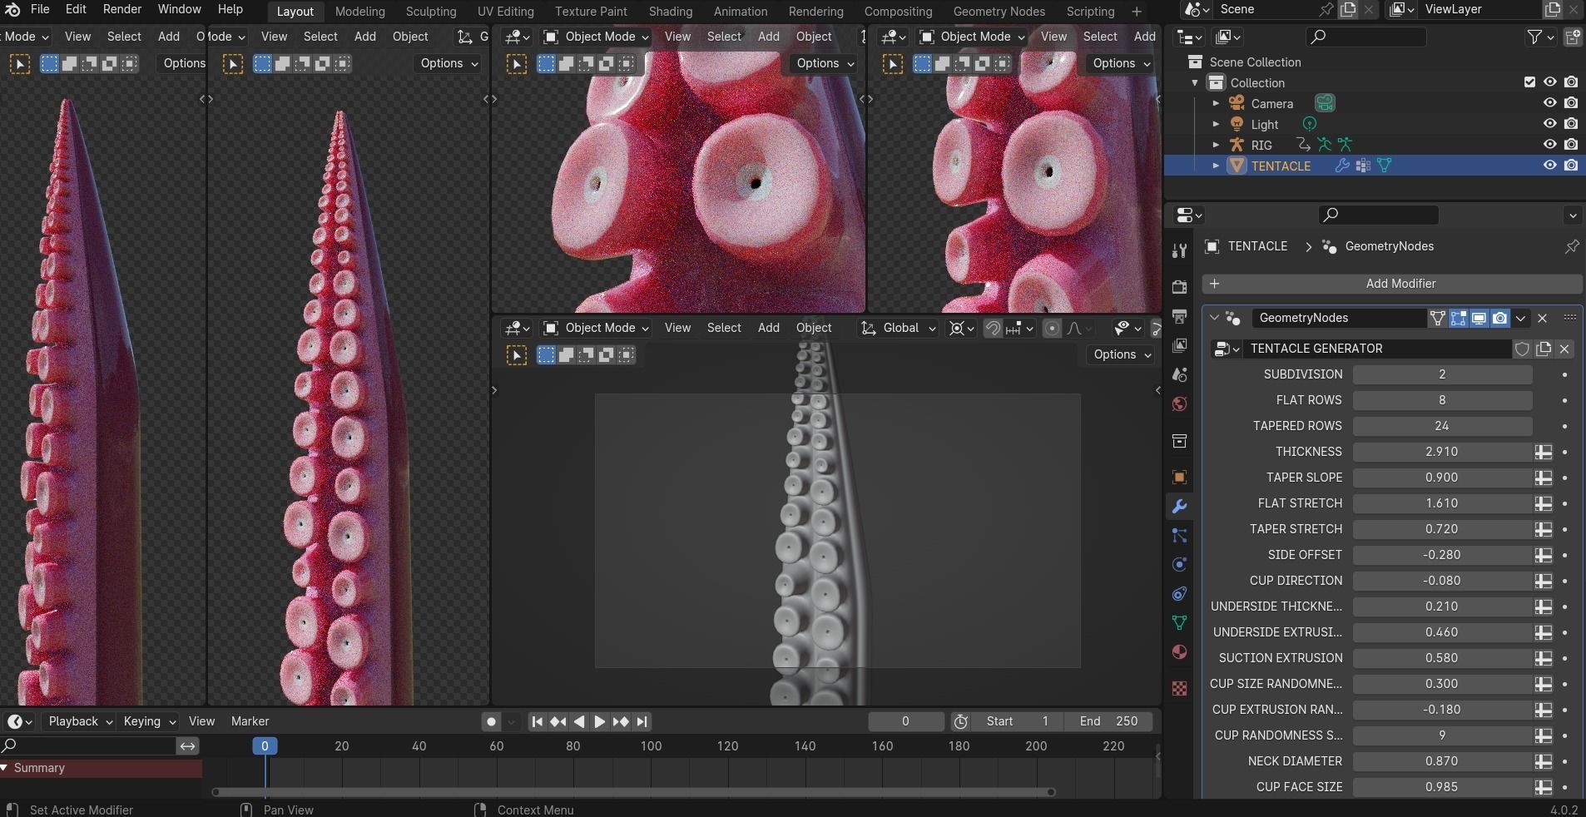
Task: Toggle proportional editing in bottom viewport
Action: point(1052,328)
